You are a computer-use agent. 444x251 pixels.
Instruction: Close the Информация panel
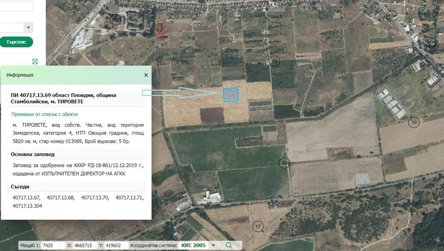pos(146,75)
